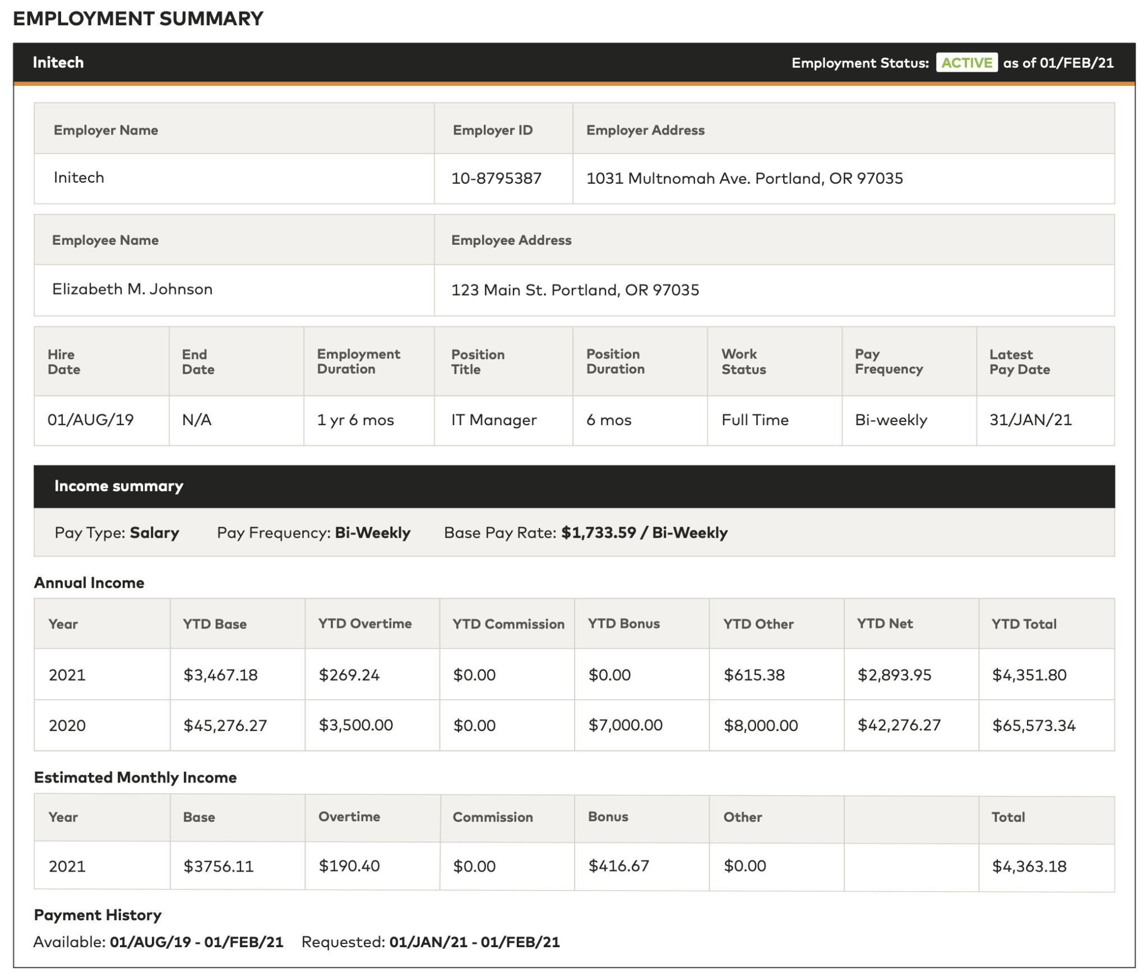Click the Bi-weekly pay frequency cell
Screen dimensions: 1148x978
coord(891,420)
